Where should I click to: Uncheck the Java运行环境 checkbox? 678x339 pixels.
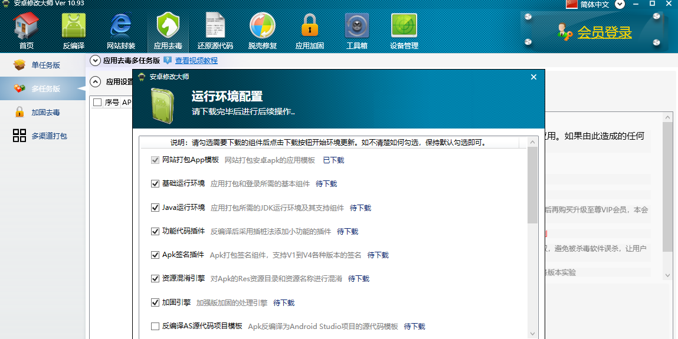point(155,208)
